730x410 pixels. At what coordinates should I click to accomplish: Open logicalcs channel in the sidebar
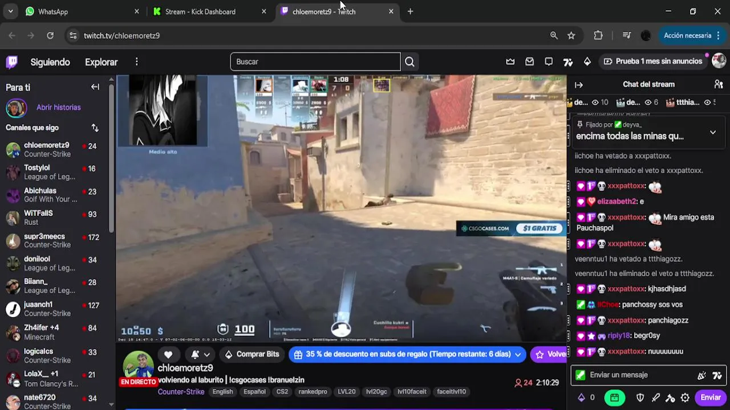(x=54, y=356)
